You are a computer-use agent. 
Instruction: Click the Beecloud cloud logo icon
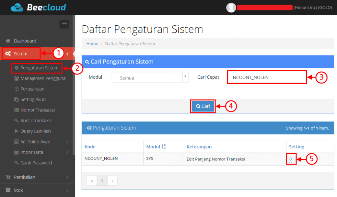17,8
